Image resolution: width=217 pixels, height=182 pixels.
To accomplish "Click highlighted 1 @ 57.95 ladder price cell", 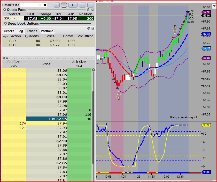I will tap(47, 119).
